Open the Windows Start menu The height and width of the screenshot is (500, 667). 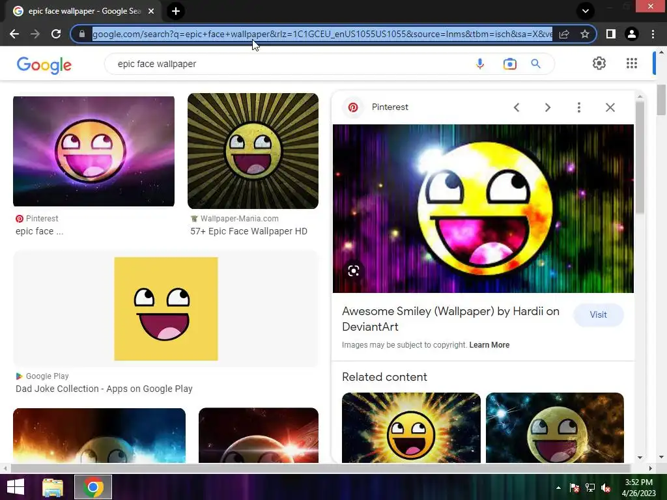tap(16, 487)
